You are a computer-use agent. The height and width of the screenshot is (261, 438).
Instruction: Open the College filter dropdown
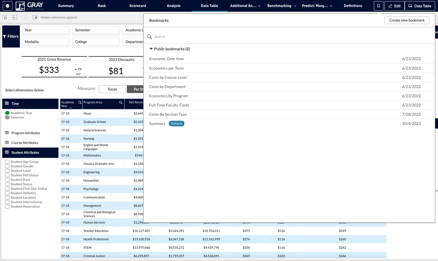click(x=96, y=42)
